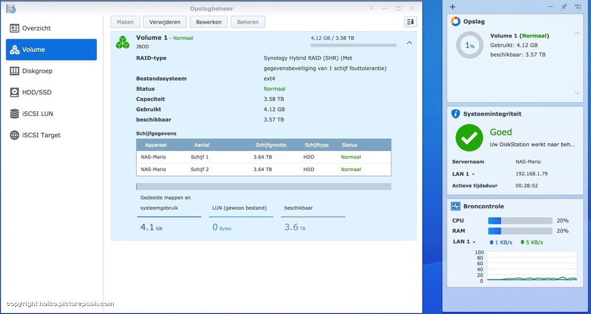
Task: Click the volume allocation bar under Schijfgegevens
Action: coord(263,187)
